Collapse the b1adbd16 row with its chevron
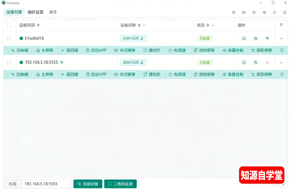 coord(281,38)
